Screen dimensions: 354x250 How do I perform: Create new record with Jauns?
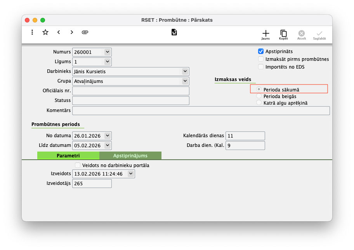(265, 34)
